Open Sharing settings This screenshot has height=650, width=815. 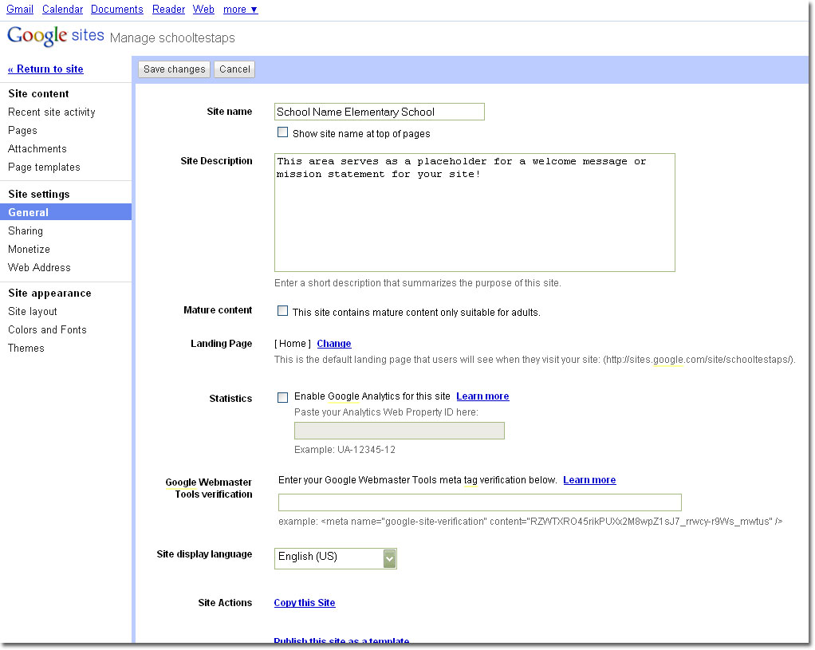pyautogui.click(x=26, y=230)
